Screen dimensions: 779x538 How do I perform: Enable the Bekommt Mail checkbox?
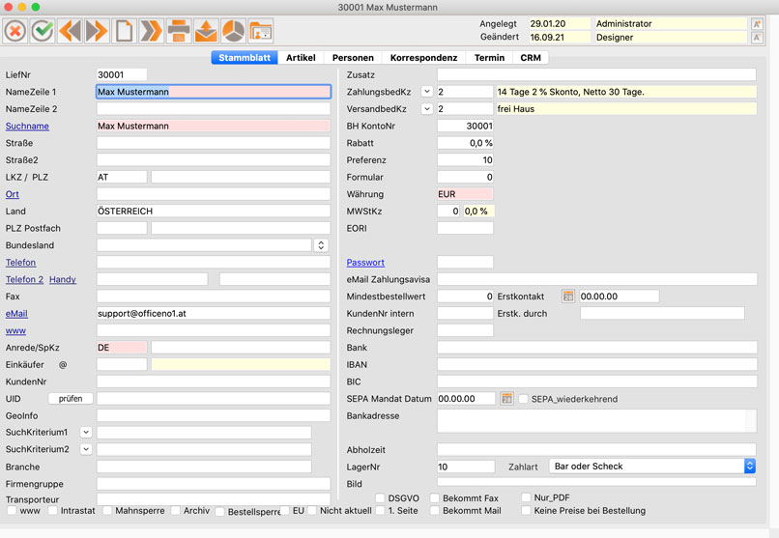tap(435, 510)
